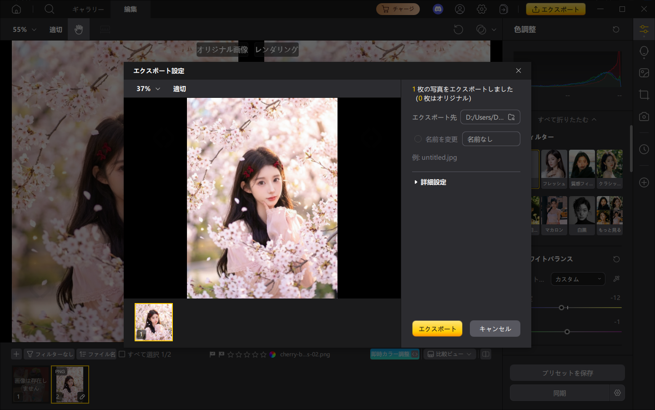This screenshot has height=410, width=655.
Task: Select the hand tool in the toolbar
Action: coord(78,29)
